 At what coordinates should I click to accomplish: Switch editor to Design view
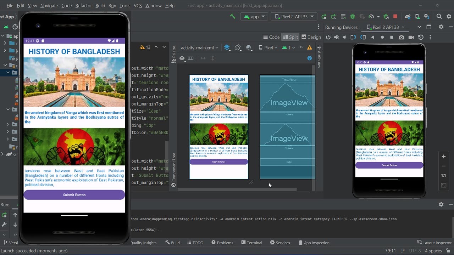point(311,37)
